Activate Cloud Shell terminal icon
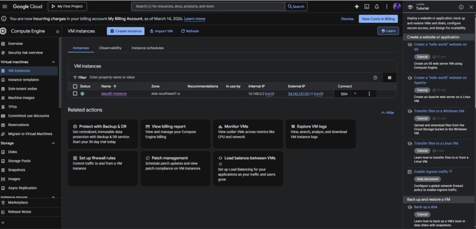Viewport: 476px width, 229px height. (x=367, y=6)
